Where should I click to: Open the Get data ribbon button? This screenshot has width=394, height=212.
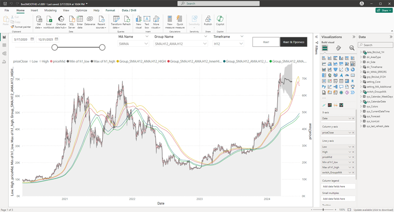click(39, 22)
